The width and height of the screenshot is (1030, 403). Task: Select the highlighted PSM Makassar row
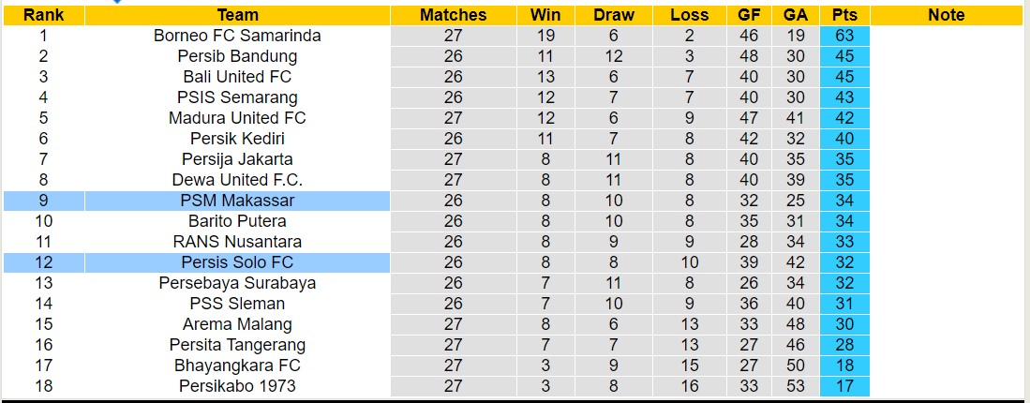[237, 201]
